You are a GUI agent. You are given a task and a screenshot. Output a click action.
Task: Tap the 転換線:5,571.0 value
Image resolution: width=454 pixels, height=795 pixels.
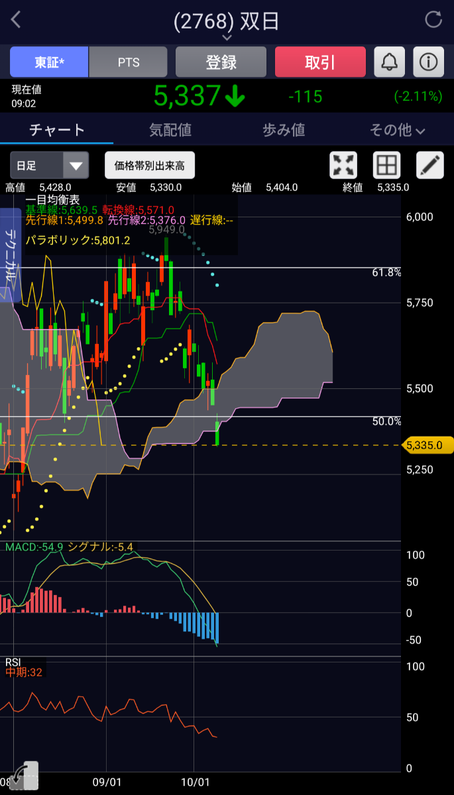click(139, 209)
